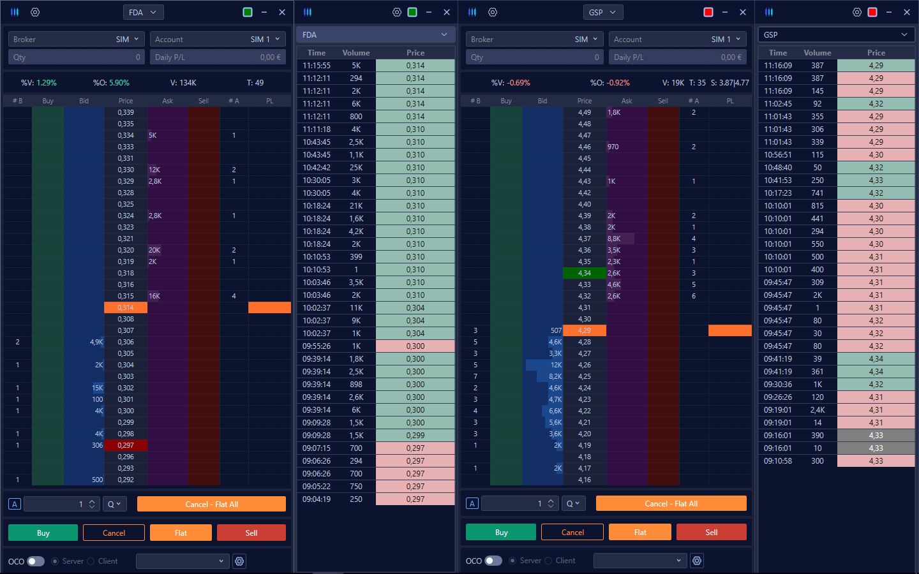Open settings gear in FDA order panel
Image resolution: width=919 pixels, height=574 pixels.
35,12
